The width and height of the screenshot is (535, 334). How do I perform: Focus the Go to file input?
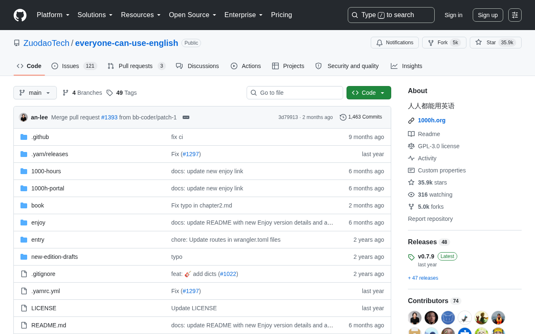click(x=295, y=93)
